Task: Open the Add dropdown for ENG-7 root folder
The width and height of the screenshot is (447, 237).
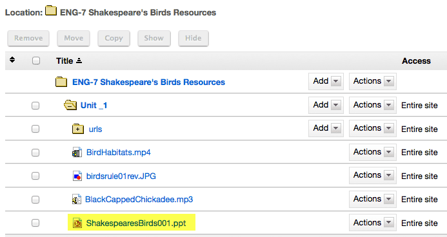Action: pos(326,81)
